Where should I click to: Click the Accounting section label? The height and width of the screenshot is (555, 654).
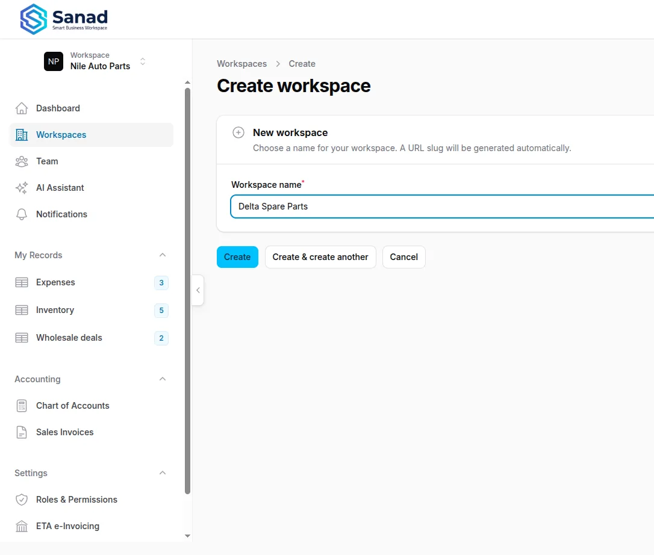[x=37, y=379]
